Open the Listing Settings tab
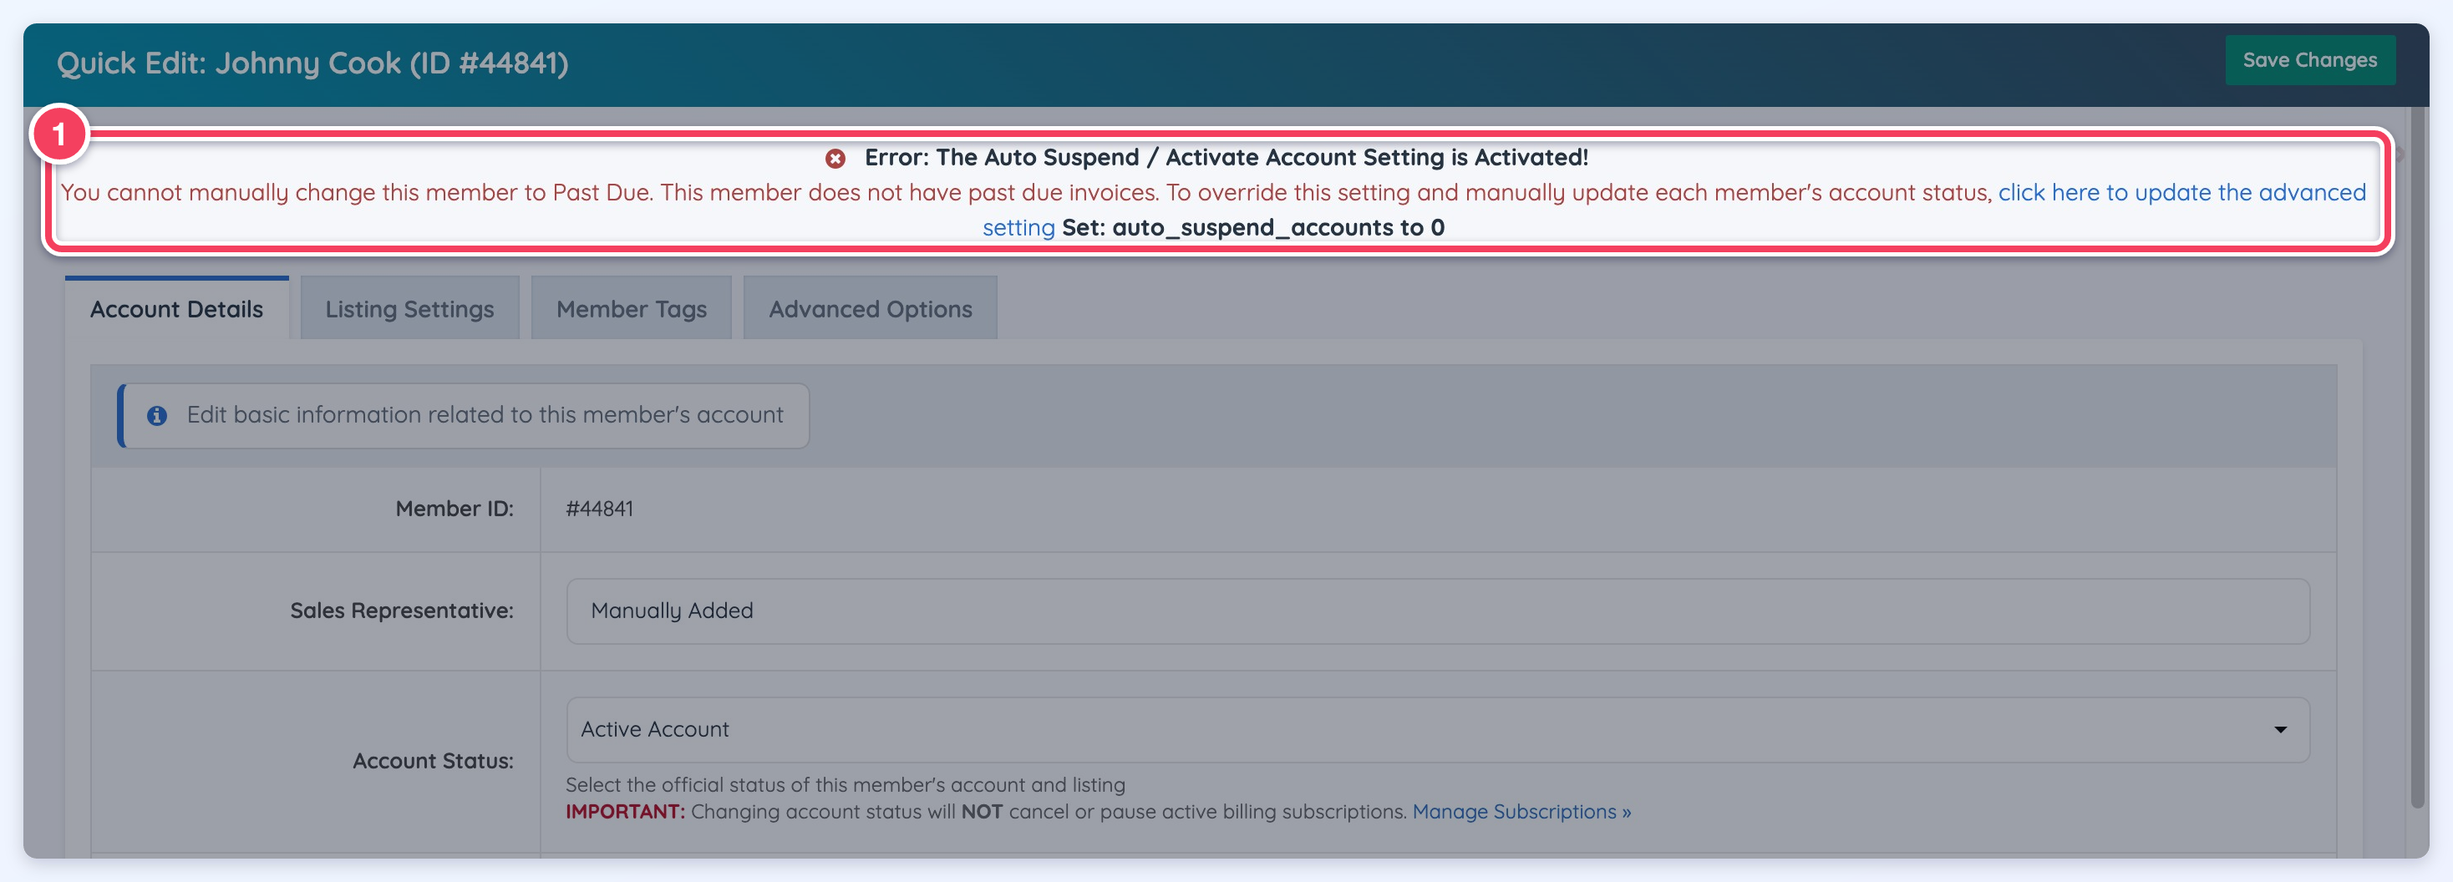 (409, 308)
